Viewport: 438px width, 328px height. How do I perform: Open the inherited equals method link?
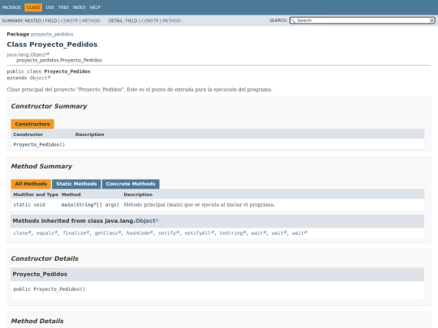click(x=47, y=233)
